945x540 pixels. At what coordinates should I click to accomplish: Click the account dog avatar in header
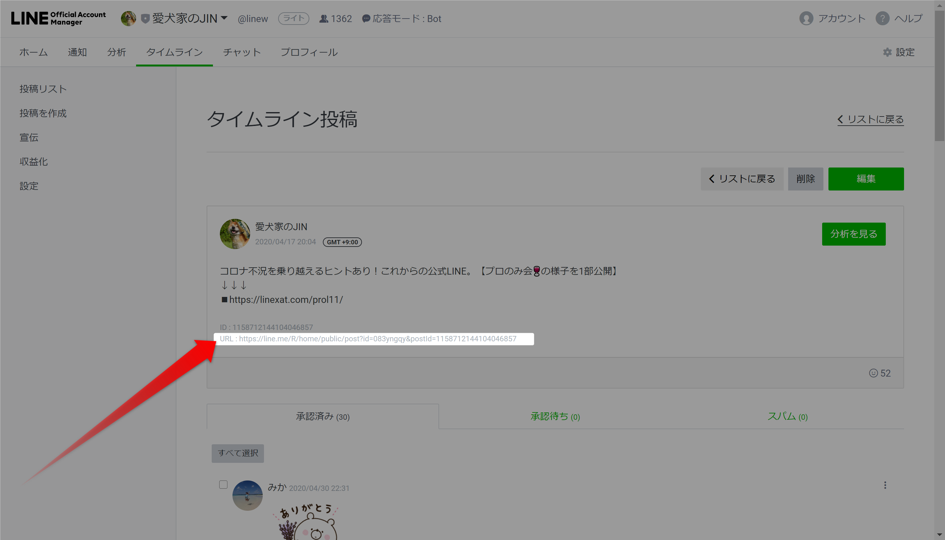[x=129, y=18]
